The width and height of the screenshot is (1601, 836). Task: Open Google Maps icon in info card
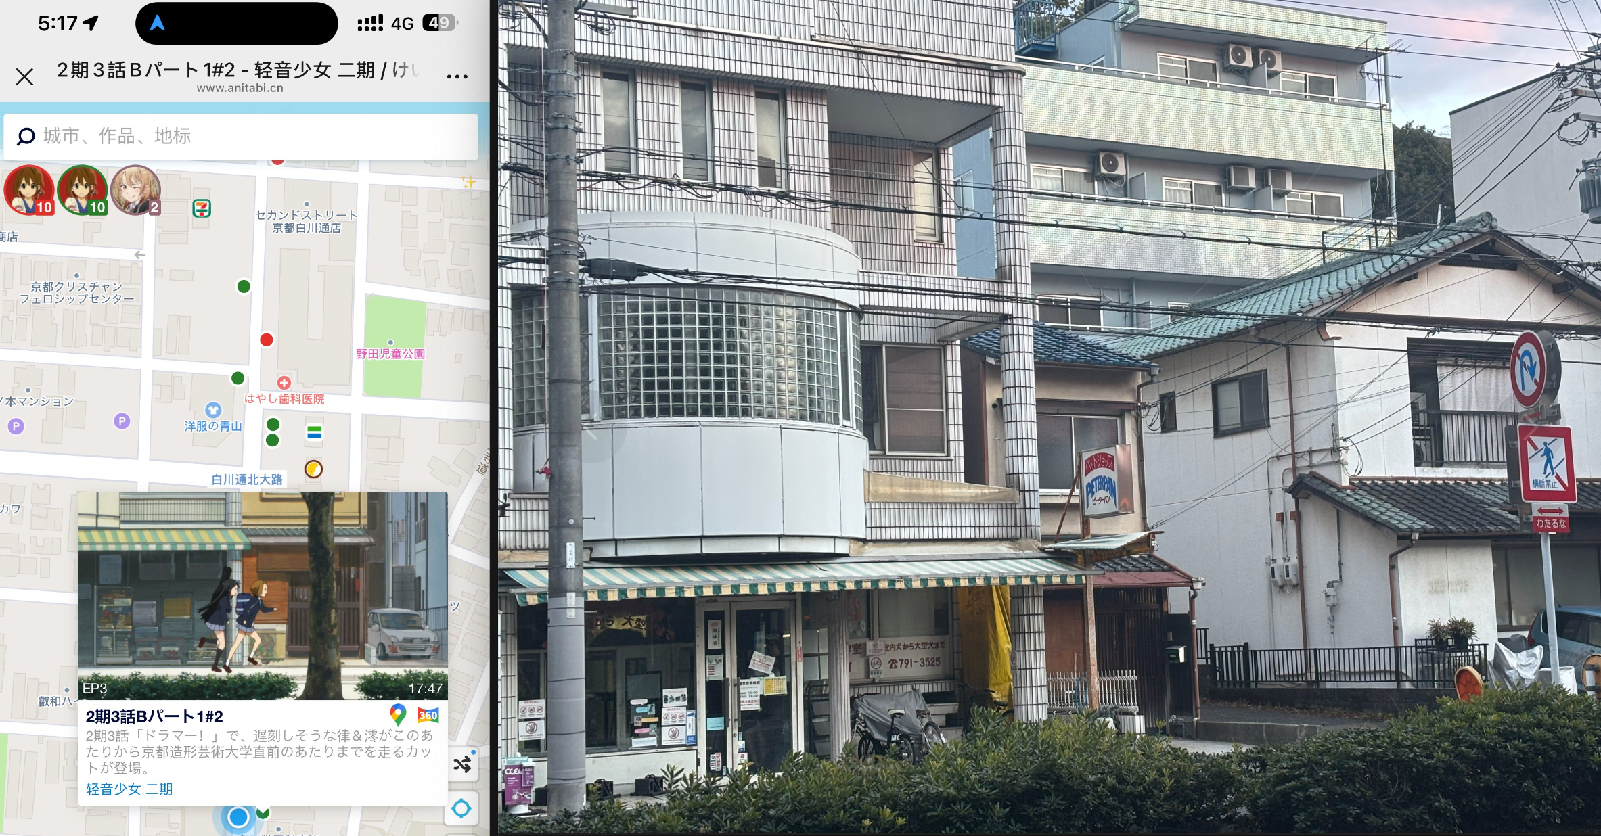(x=398, y=714)
